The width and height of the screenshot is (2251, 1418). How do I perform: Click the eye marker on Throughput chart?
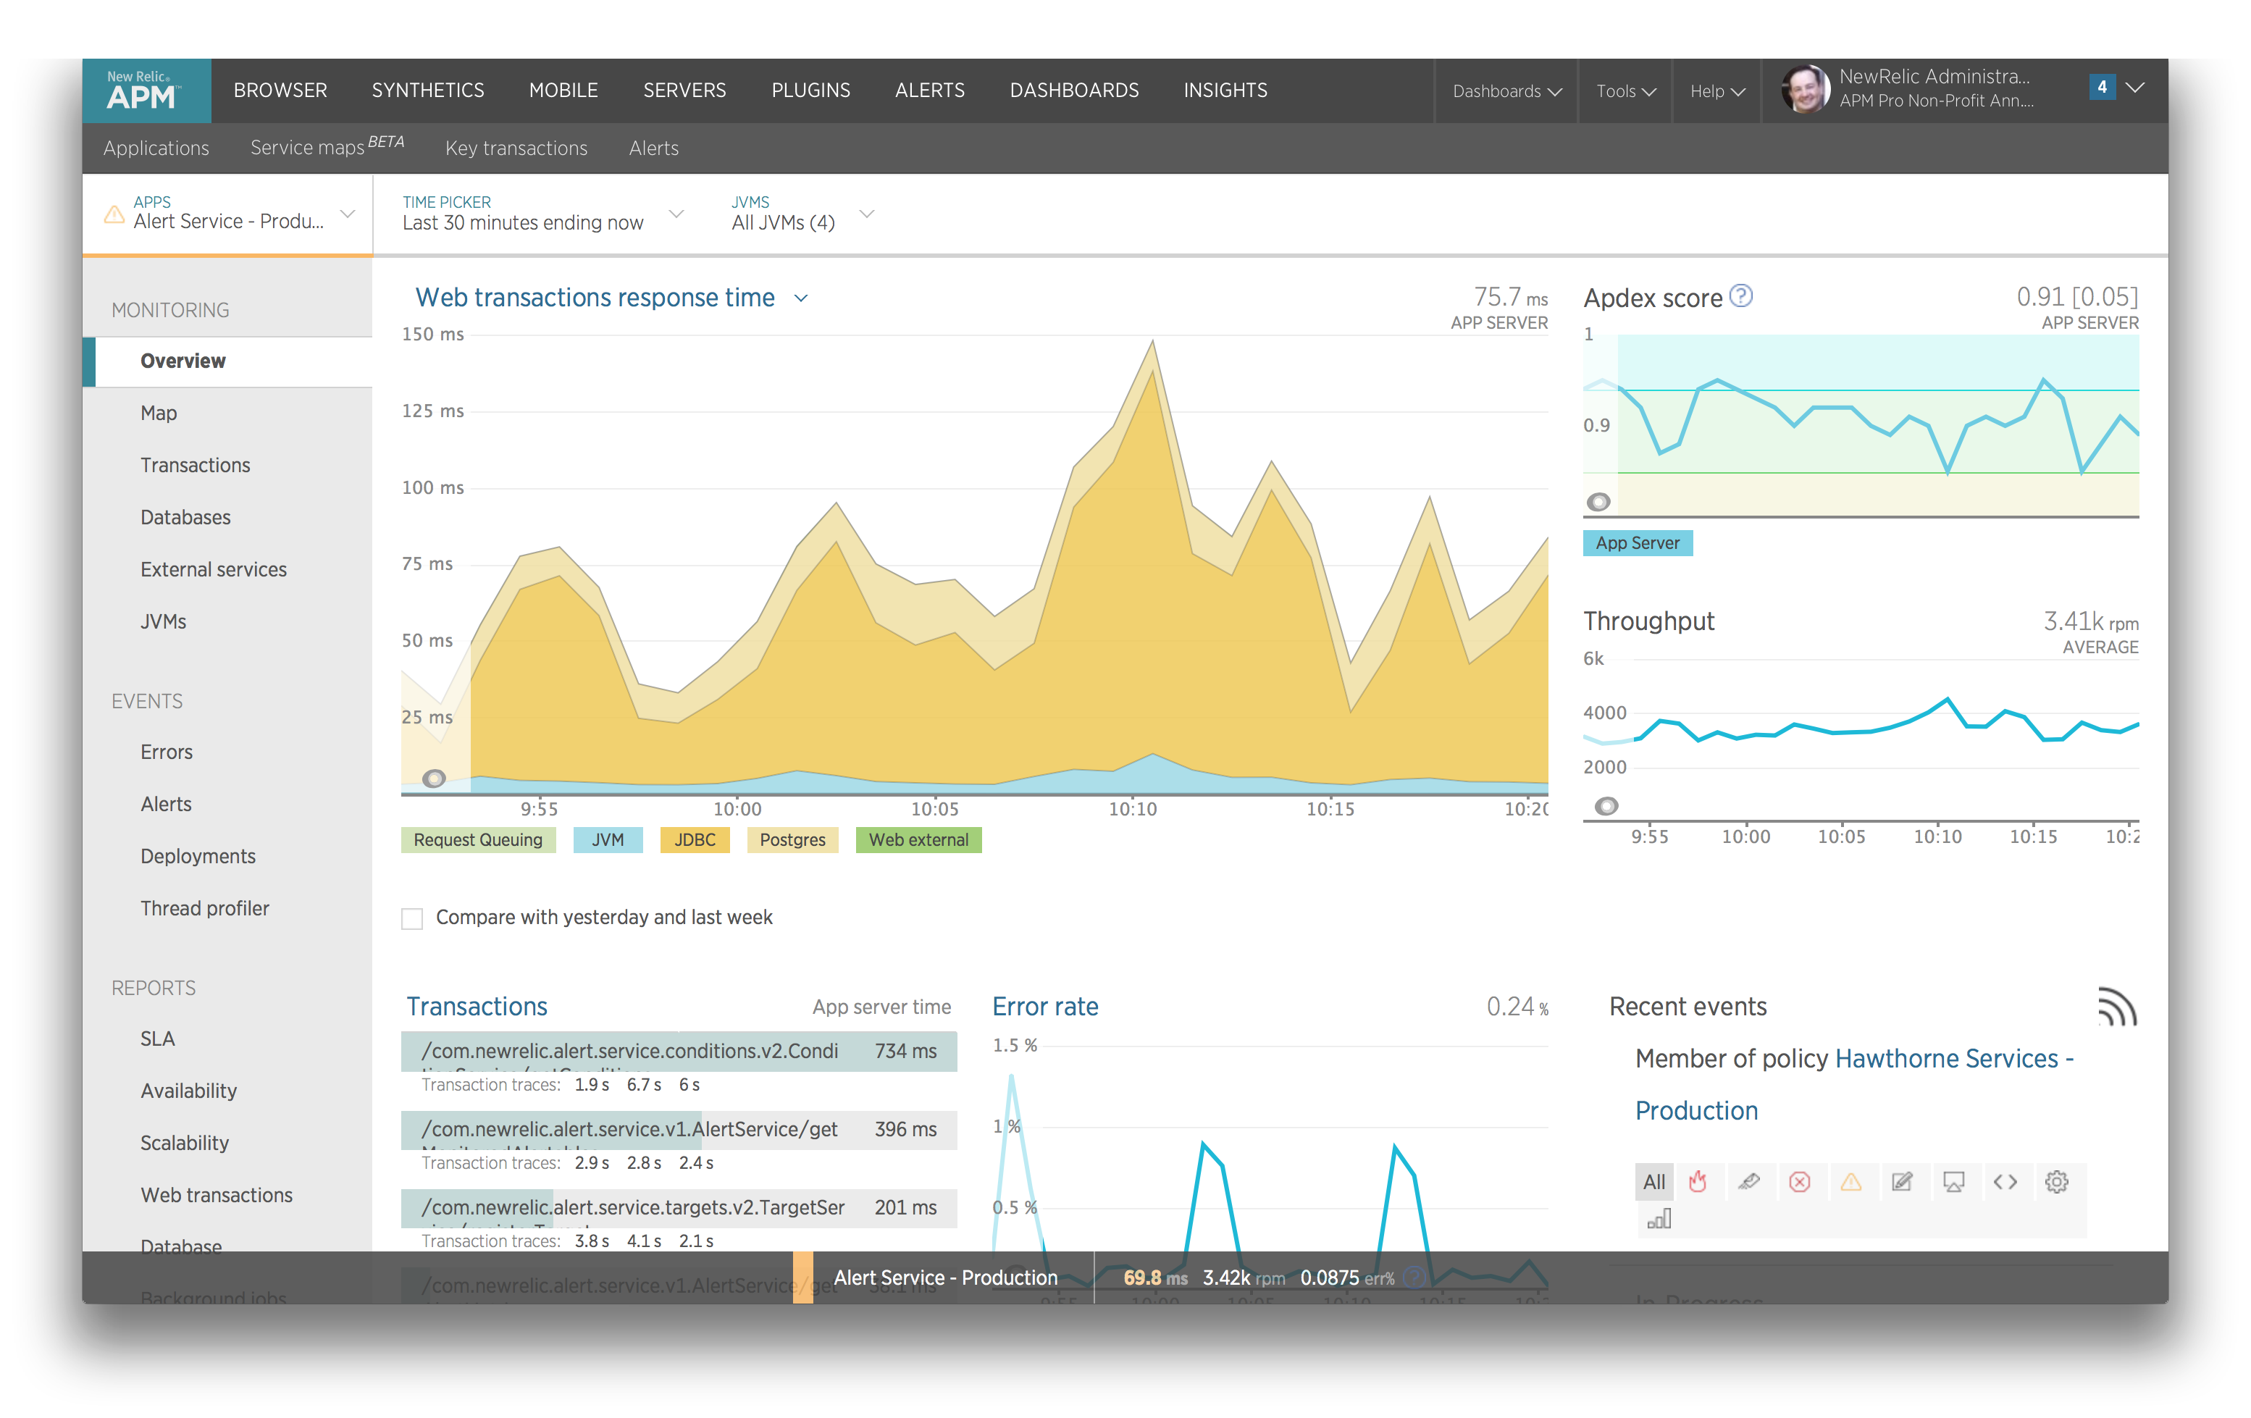(1606, 806)
